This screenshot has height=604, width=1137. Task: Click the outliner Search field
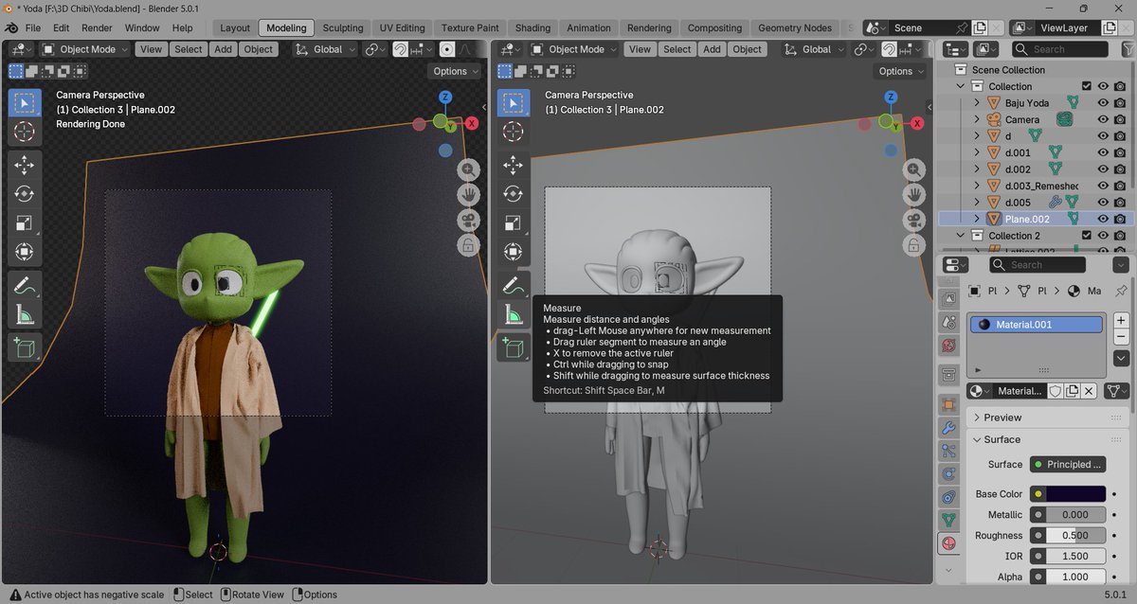click(1059, 49)
